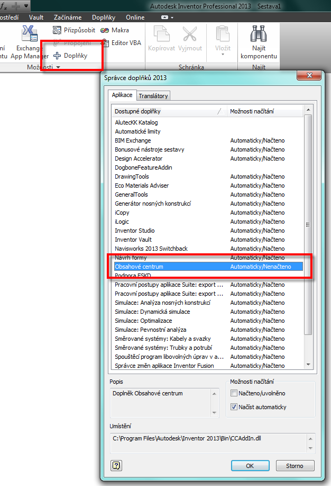Select Automatické limity add-in

click(x=208, y=131)
